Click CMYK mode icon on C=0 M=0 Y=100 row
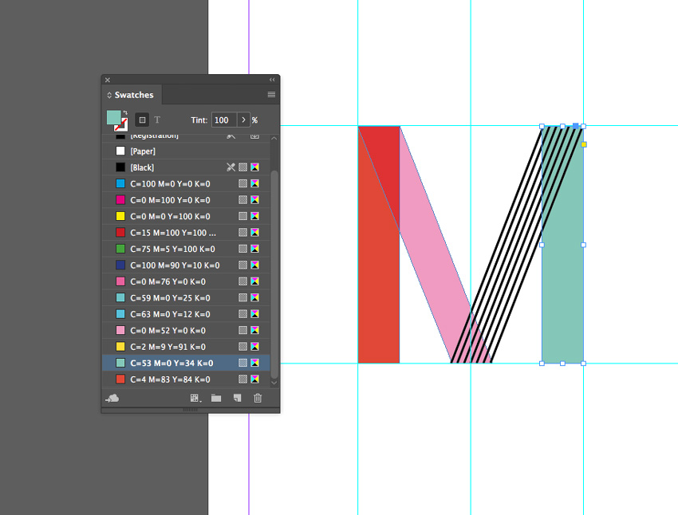This screenshot has width=678, height=515. (255, 217)
